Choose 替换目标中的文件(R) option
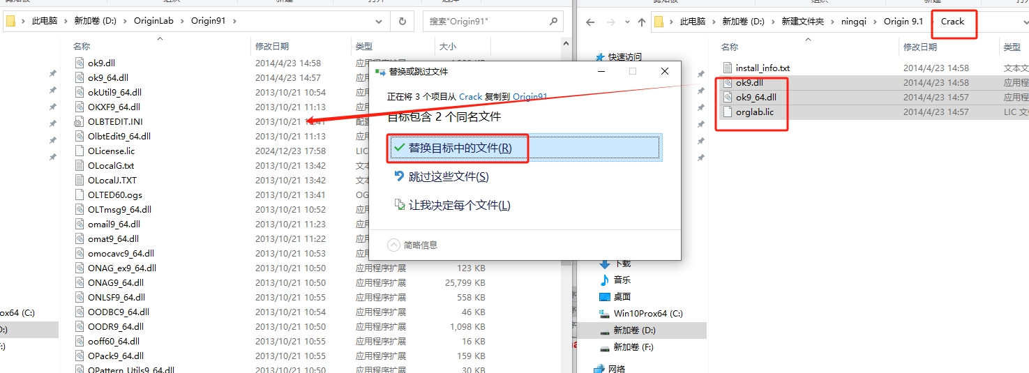 (524, 148)
